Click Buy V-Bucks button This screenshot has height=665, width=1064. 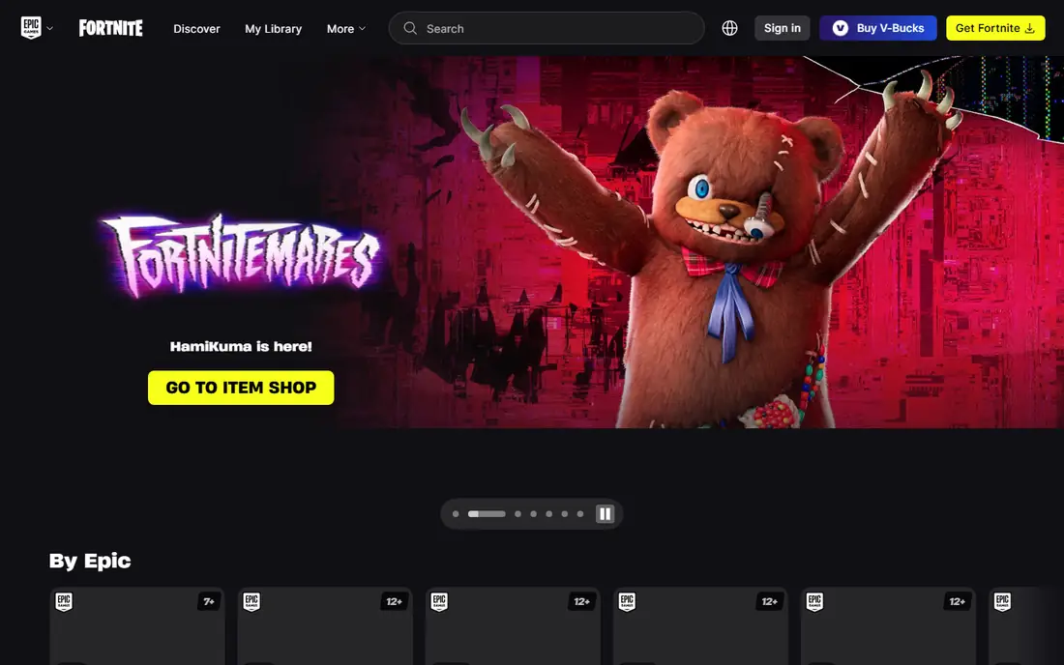878,28
